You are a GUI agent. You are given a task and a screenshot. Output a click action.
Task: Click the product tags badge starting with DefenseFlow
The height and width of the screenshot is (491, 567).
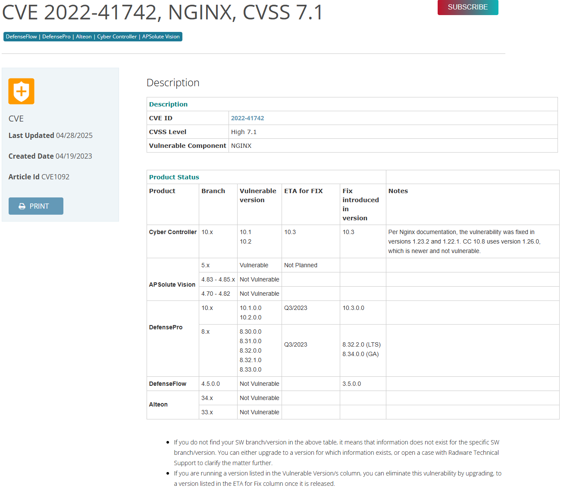pos(93,37)
